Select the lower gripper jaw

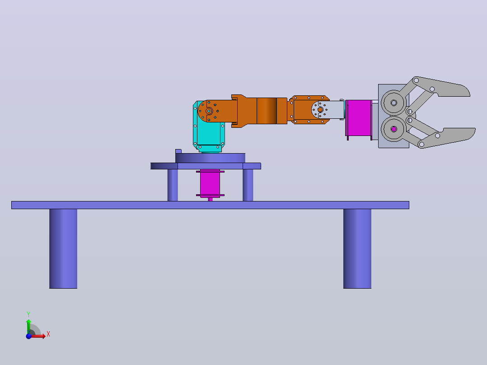[x=447, y=137]
